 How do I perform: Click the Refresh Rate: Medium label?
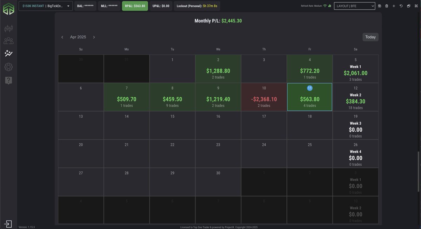[x=312, y=6]
